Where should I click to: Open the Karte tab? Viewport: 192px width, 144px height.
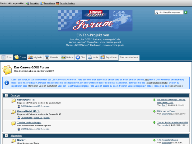[x=93, y=57]
